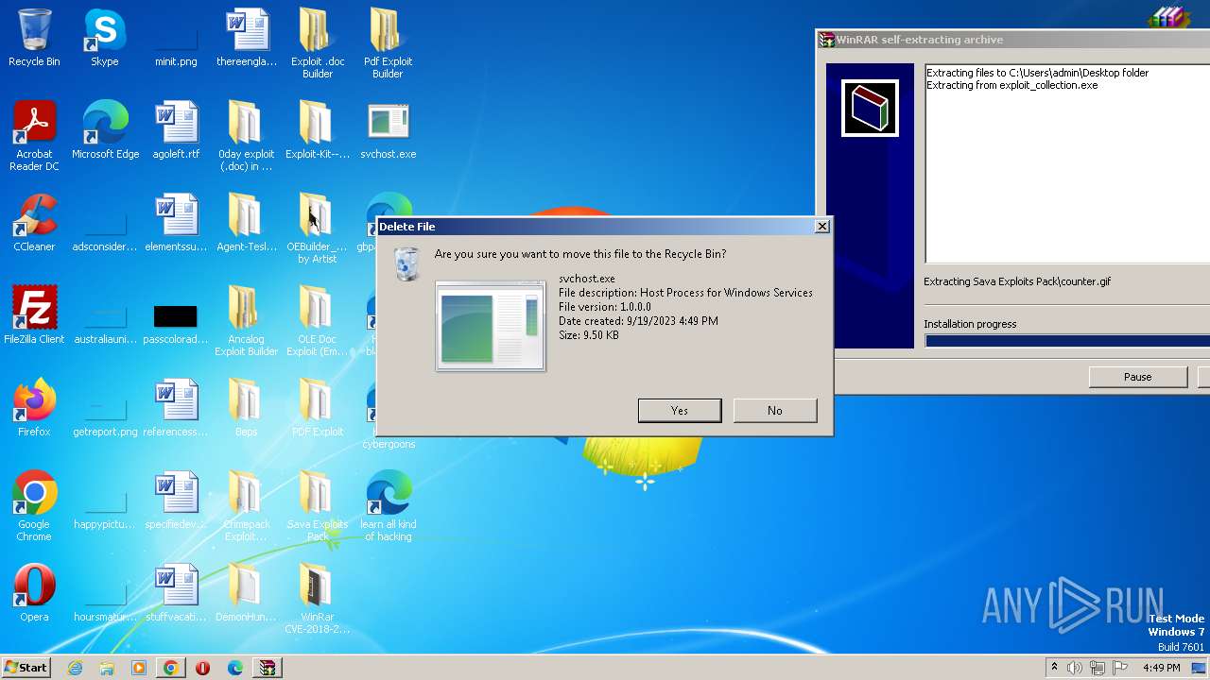This screenshot has height=680, width=1210.
Task: Select the Acrobat Reader DC shortcut
Action: click(34, 136)
